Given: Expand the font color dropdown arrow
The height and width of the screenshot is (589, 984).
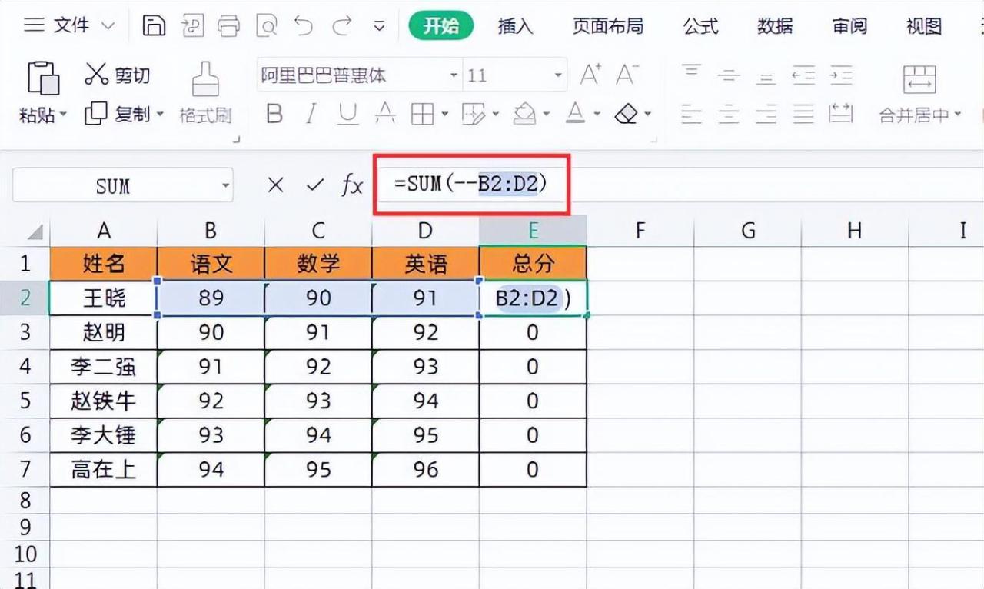Looking at the screenshot, I should 597,115.
